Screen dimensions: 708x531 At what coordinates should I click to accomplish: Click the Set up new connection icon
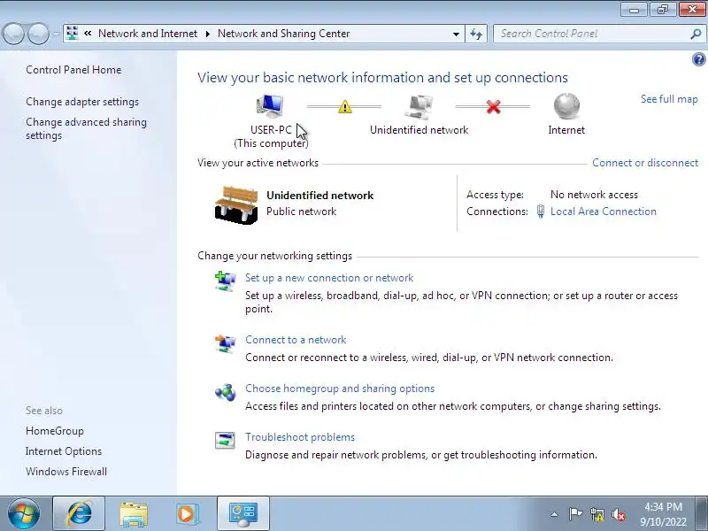pyautogui.click(x=225, y=281)
